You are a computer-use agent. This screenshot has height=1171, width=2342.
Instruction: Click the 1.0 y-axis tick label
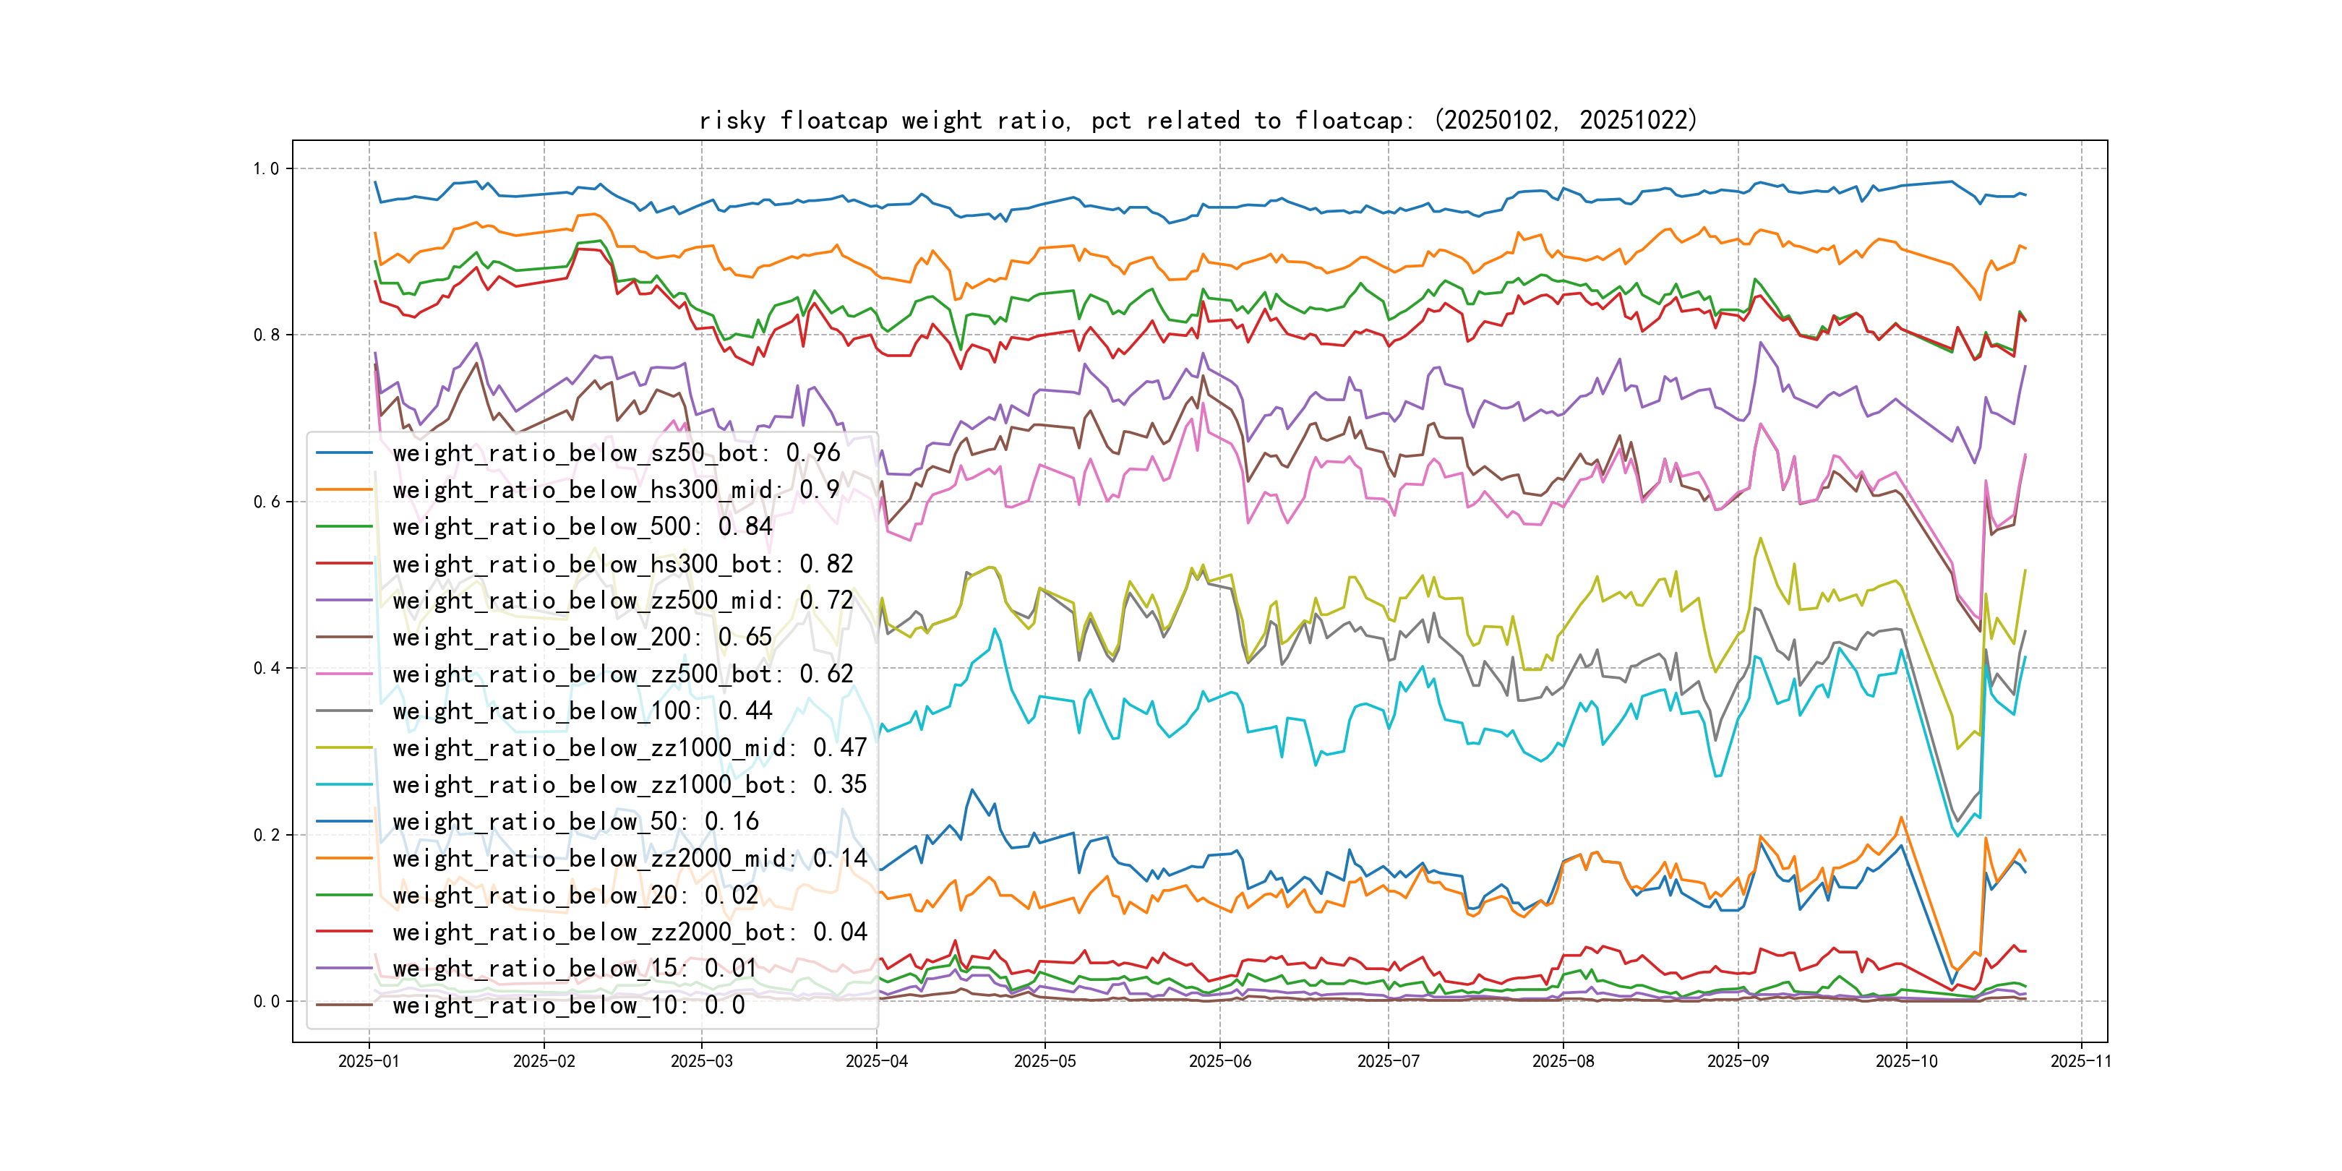pos(267,168)
